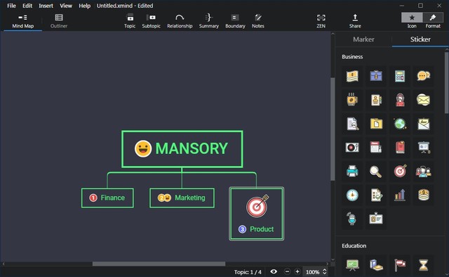Add the stacked coins sticker
The height and width of the screenshot is (277, 449).
point(424,195)
